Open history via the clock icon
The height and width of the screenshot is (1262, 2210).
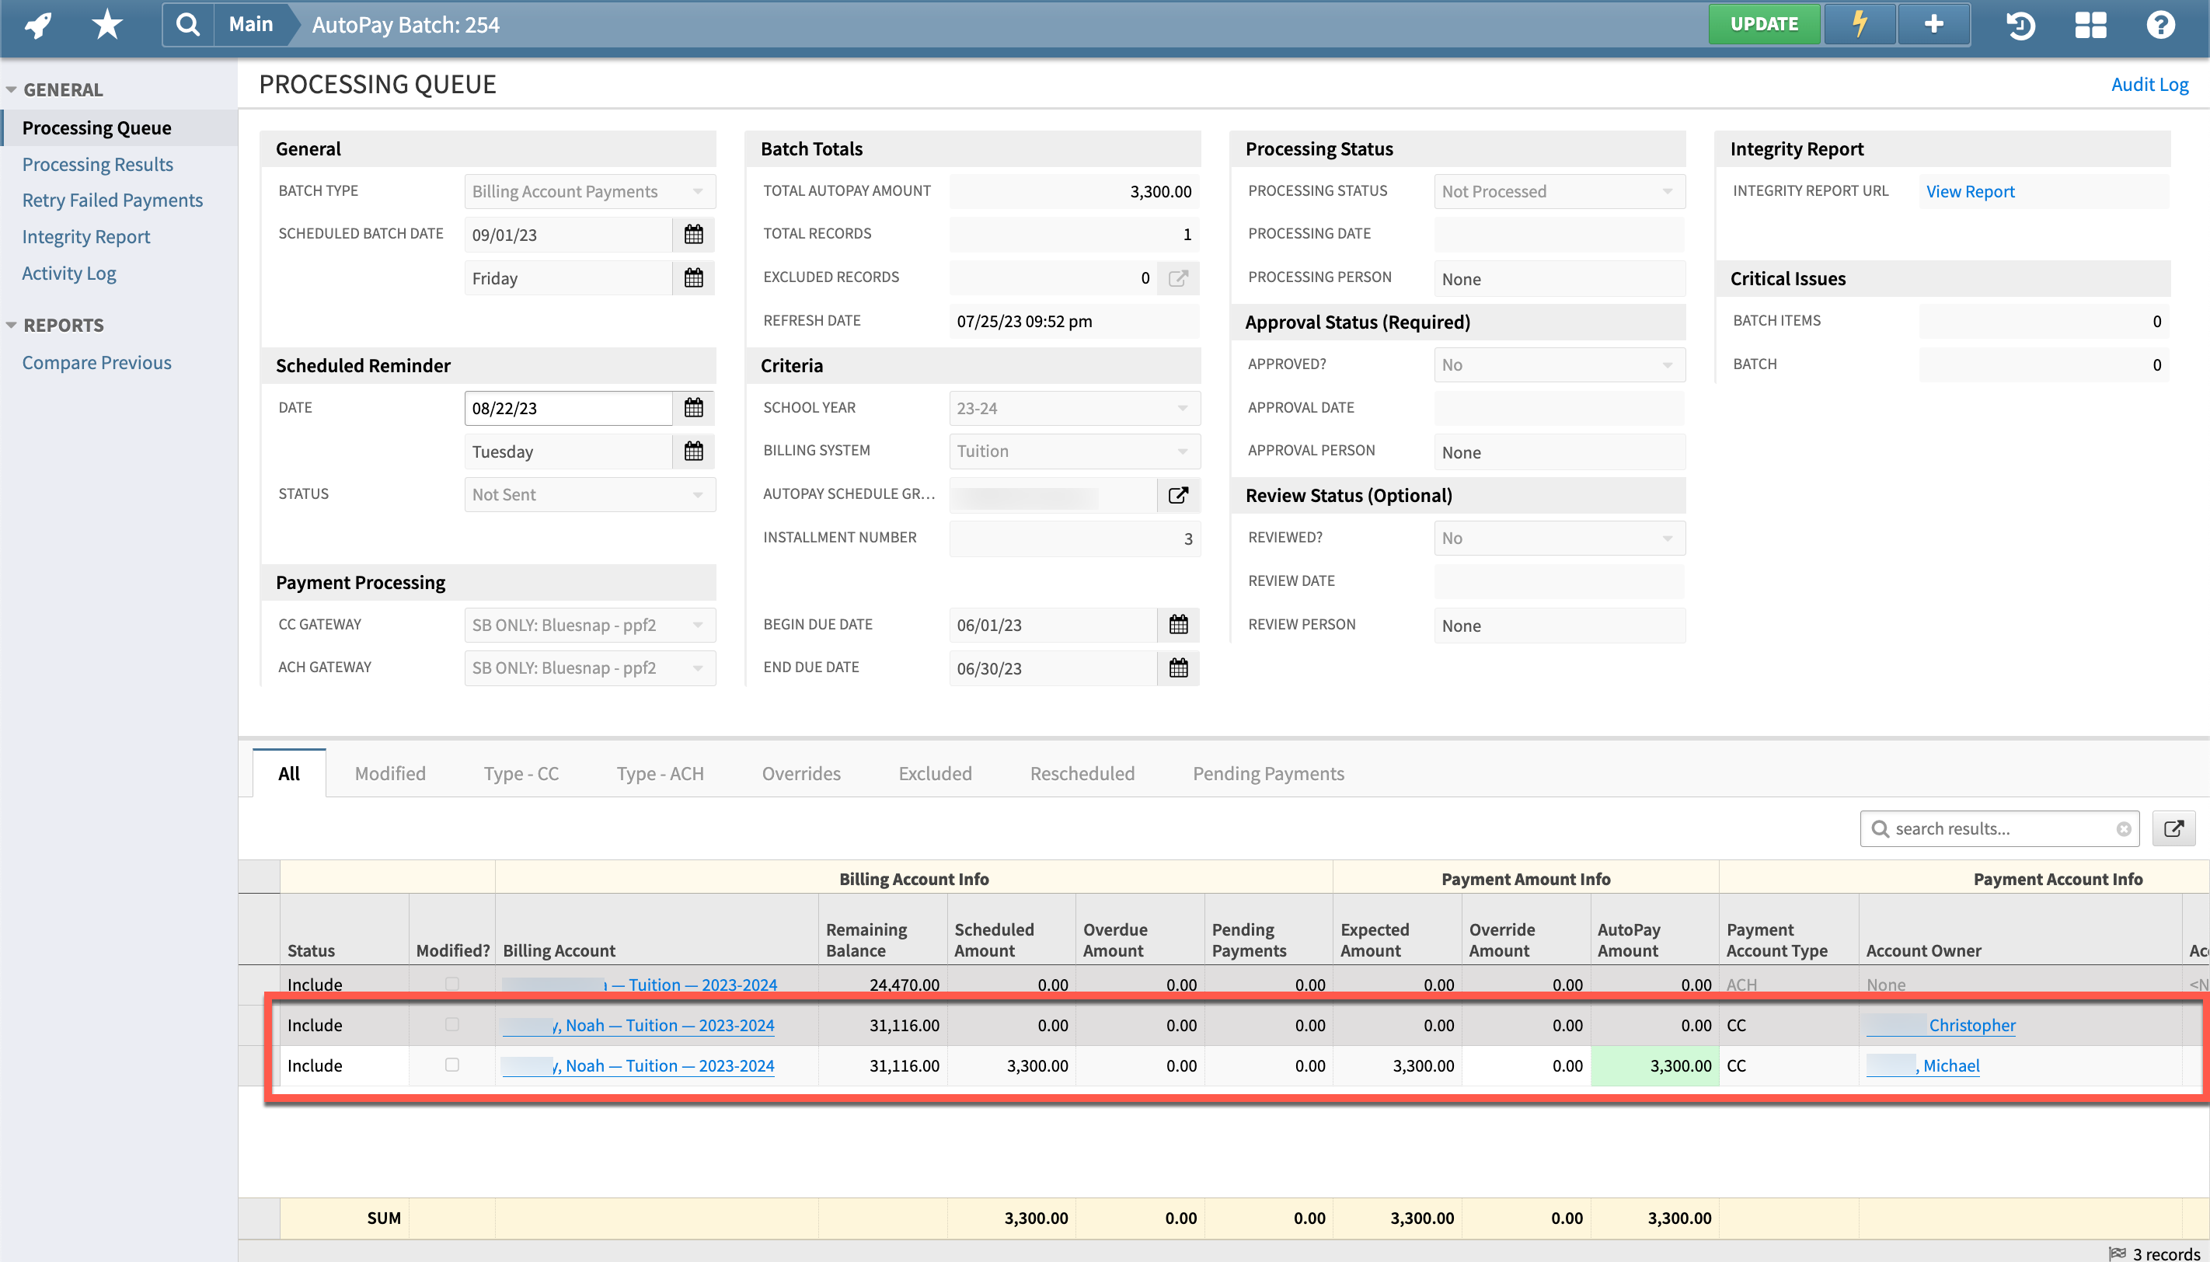(2022, 26)
